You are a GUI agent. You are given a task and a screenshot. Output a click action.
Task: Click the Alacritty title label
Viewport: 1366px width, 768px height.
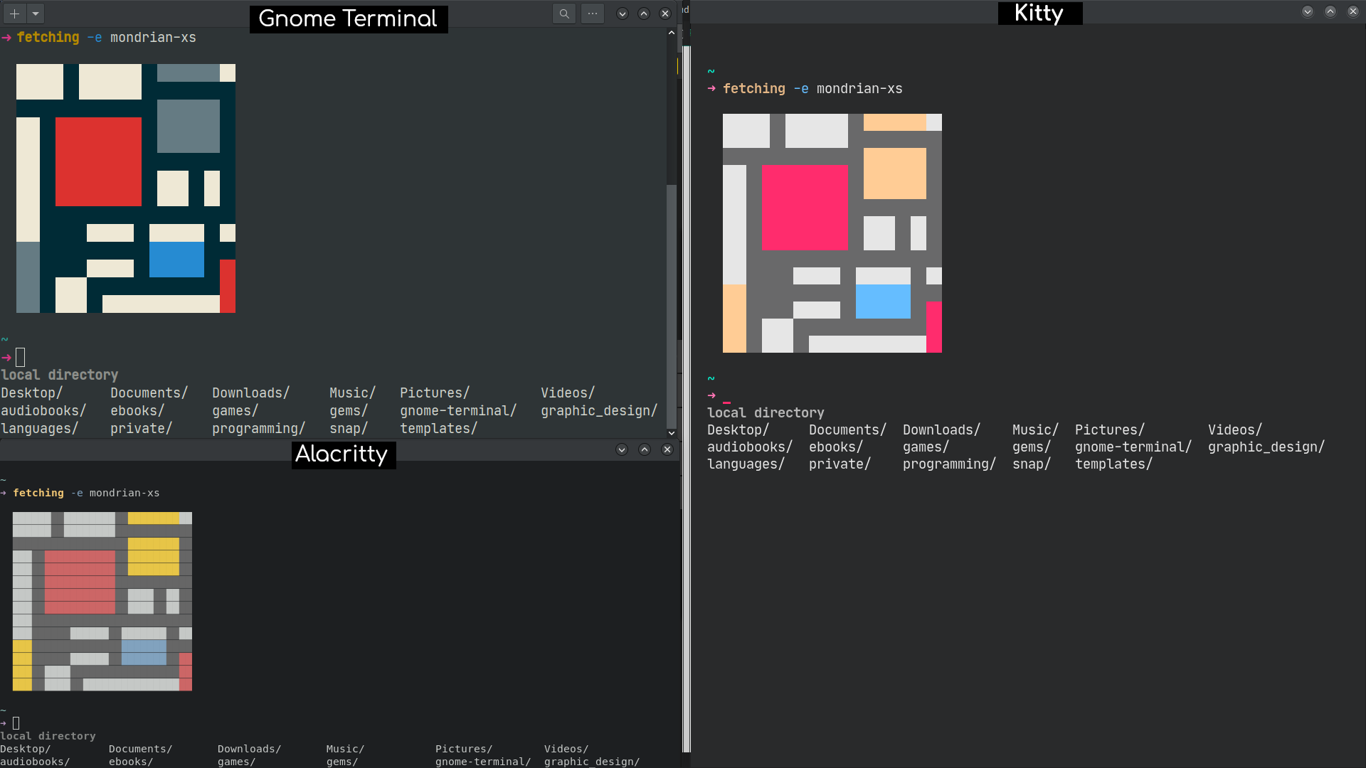coord(342,454)
